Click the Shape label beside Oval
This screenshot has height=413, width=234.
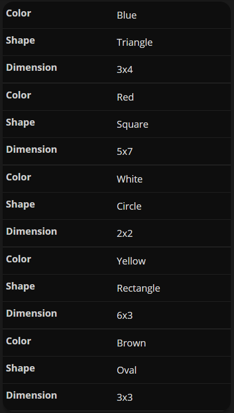click(20, 368)
